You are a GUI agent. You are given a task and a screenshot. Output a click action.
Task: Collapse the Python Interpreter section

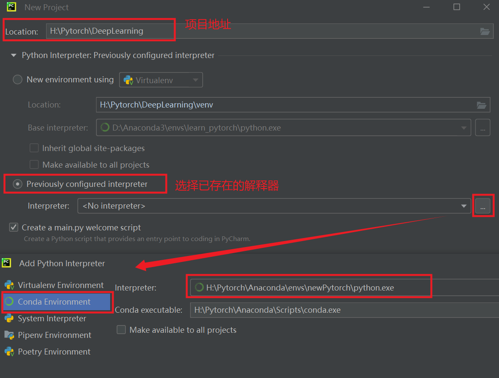point(13,55)
